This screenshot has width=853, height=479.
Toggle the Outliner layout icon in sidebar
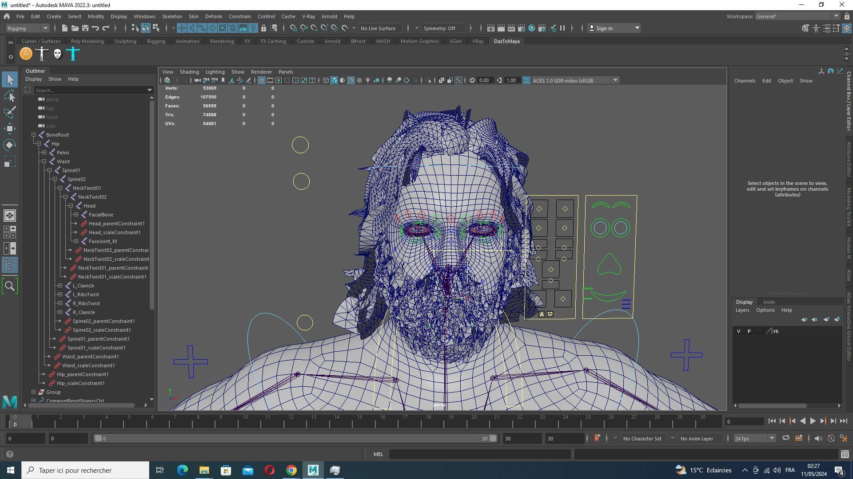(x=10, y=265)
